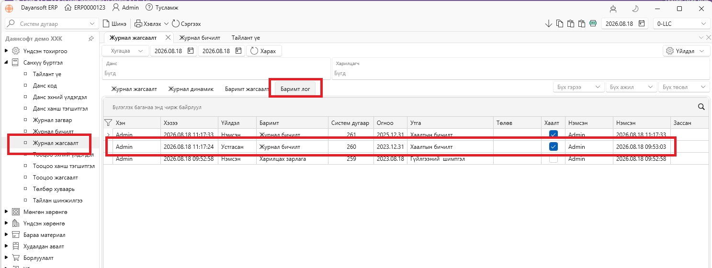Image resolution: width=712 pixels, height=268 pixels.
Task: Open the AI assistant robot icon
Action: (613, 8)
